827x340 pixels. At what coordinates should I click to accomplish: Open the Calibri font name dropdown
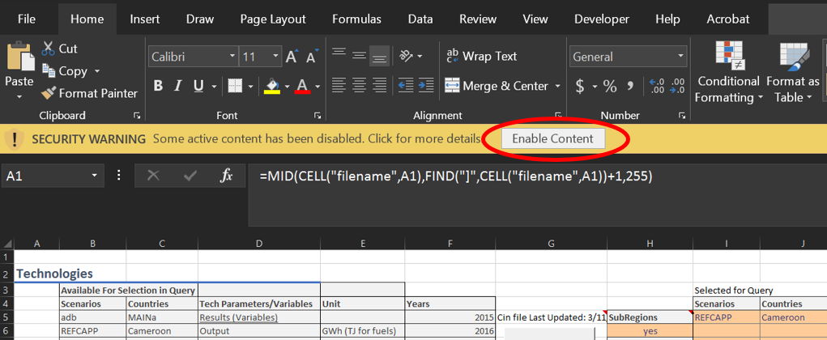(232, 57)
